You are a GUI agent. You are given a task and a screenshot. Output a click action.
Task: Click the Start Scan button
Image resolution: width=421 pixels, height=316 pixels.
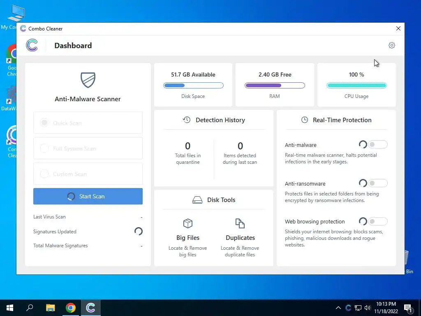(x=88, y=196)
